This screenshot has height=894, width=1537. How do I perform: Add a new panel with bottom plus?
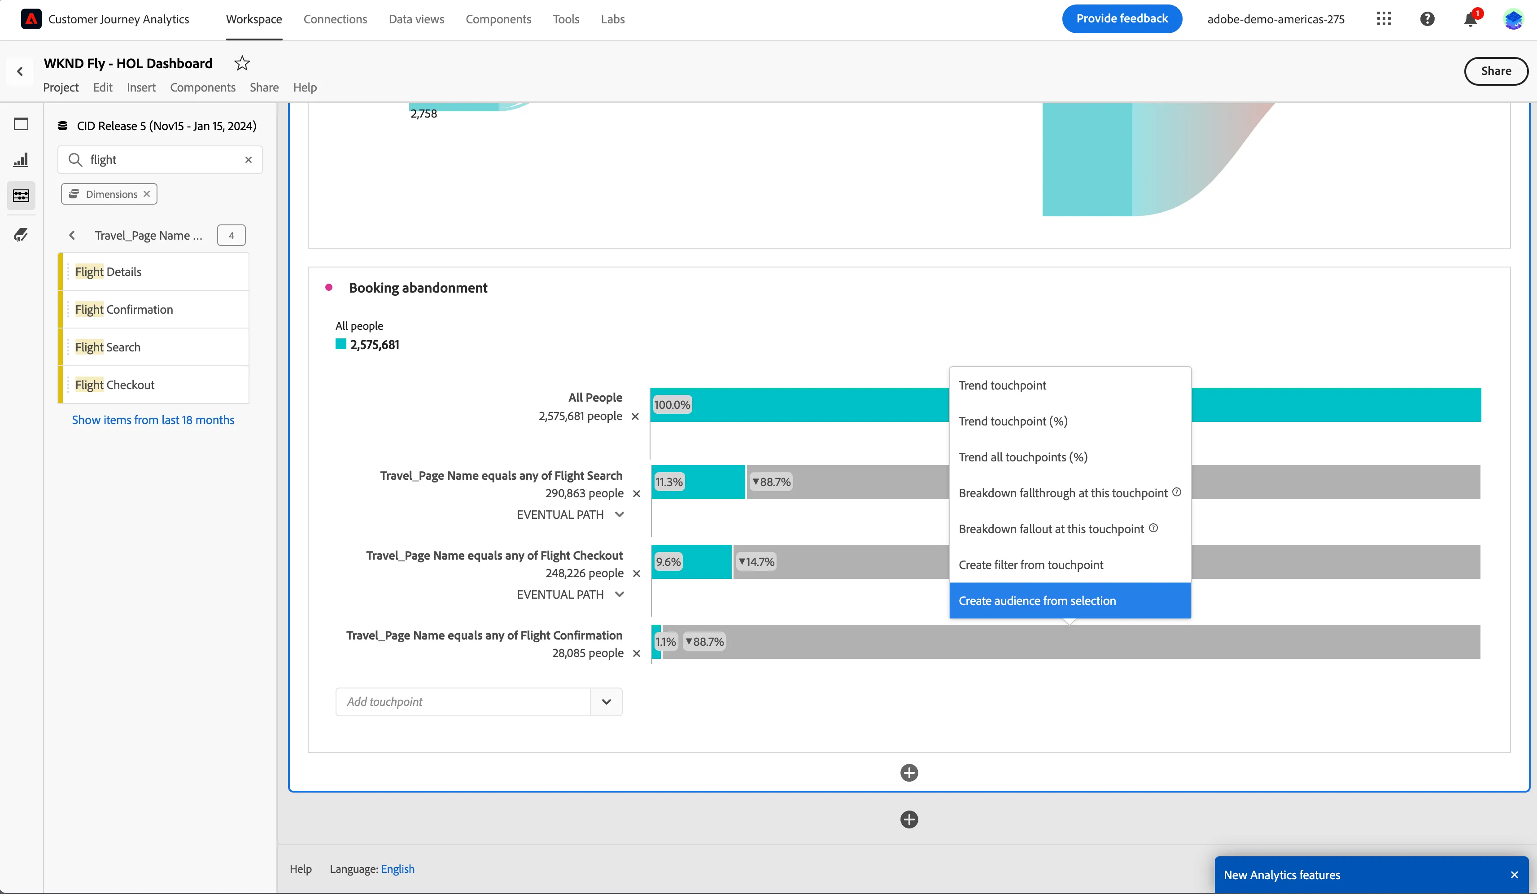[909, 819]
